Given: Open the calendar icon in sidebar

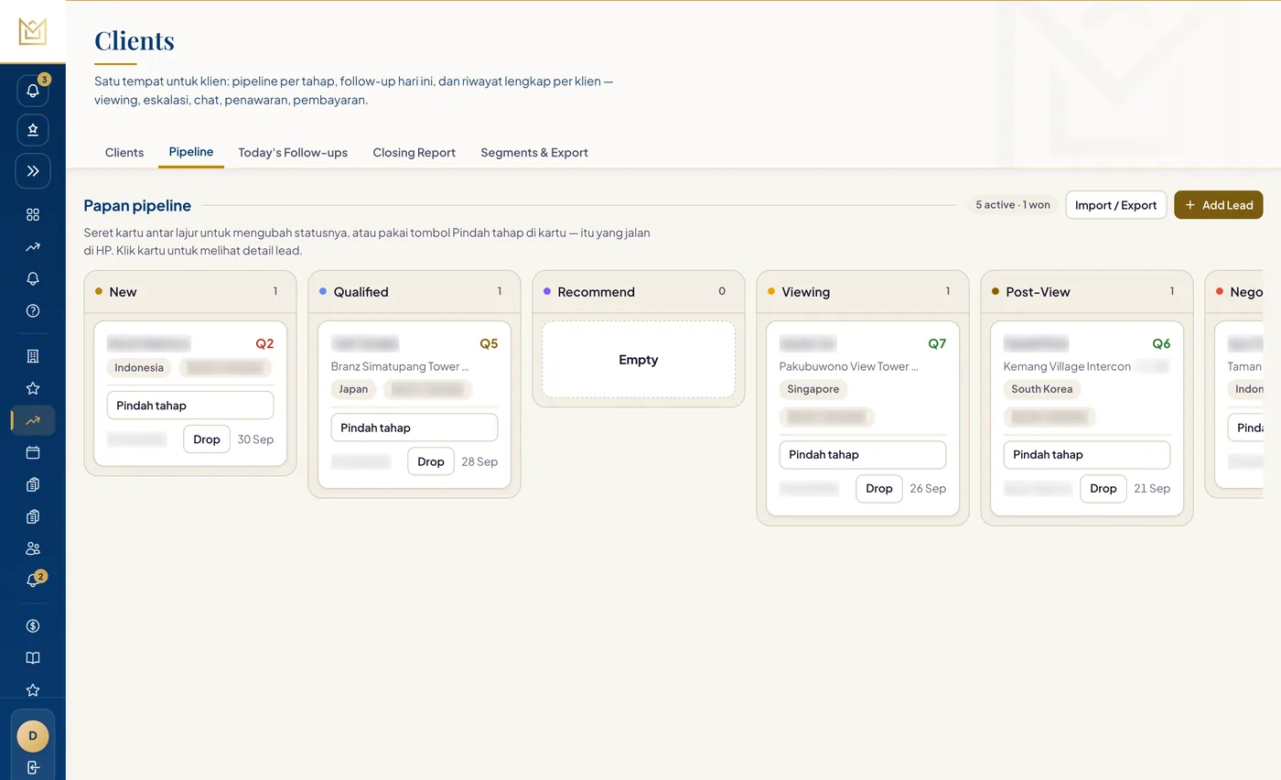Looking at the screenshot, I should [x=33, y=452].
